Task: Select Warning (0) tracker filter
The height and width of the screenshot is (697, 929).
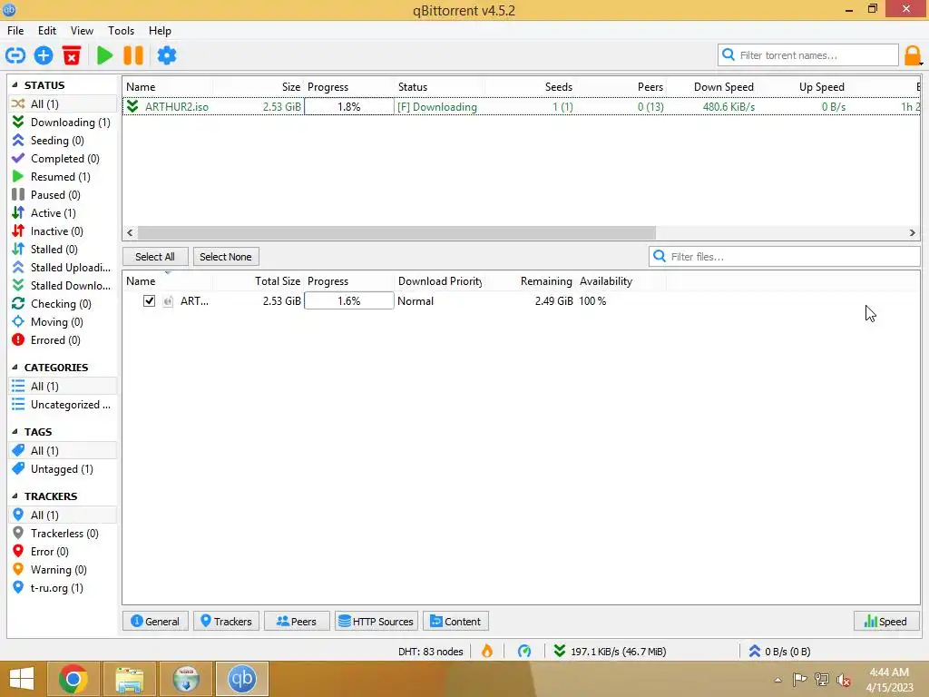Action: (x=63, y=570)
